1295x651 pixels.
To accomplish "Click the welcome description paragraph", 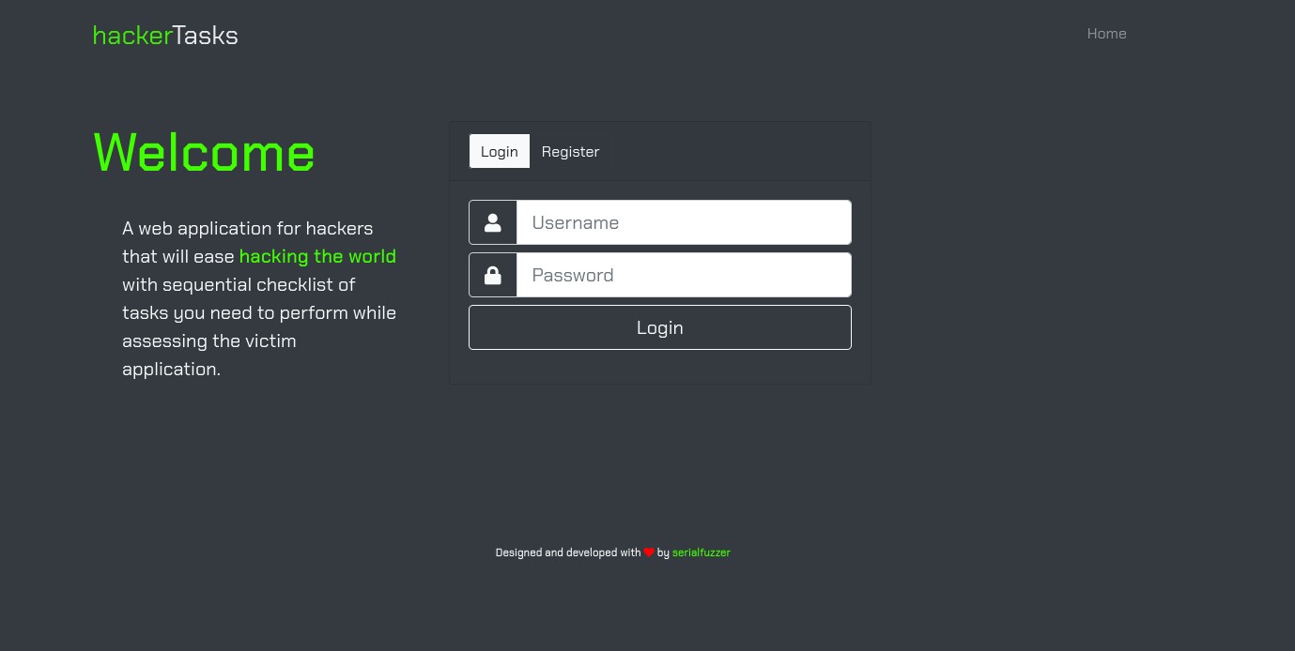I will 258,298.
